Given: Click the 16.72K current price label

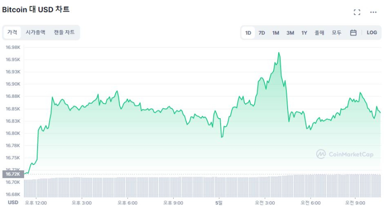Looking at the screenshot, I should tap(12, 174).
